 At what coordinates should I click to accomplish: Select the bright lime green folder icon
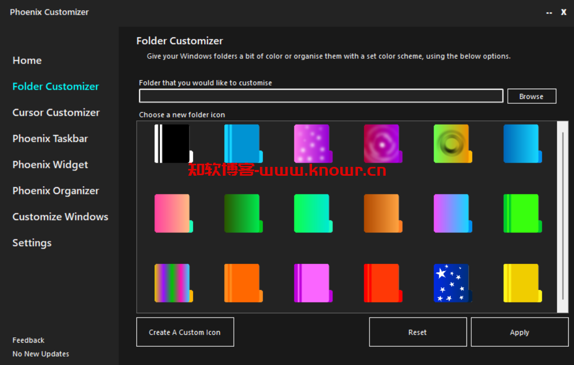523,213
